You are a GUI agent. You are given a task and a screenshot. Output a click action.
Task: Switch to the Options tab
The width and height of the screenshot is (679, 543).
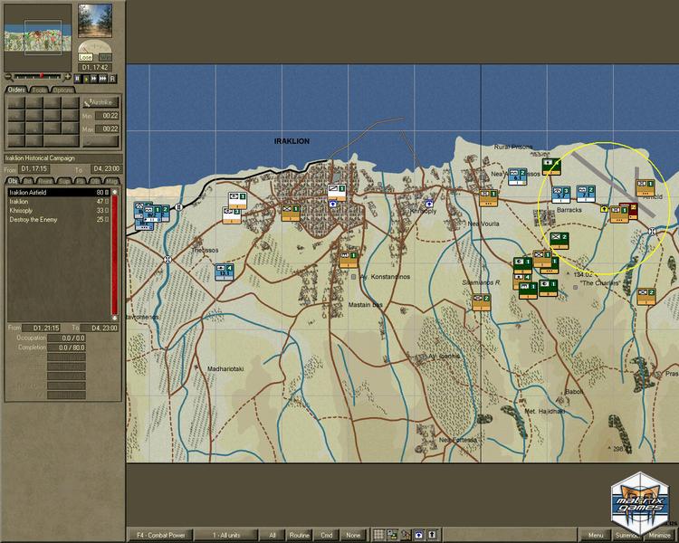[62, 90]
